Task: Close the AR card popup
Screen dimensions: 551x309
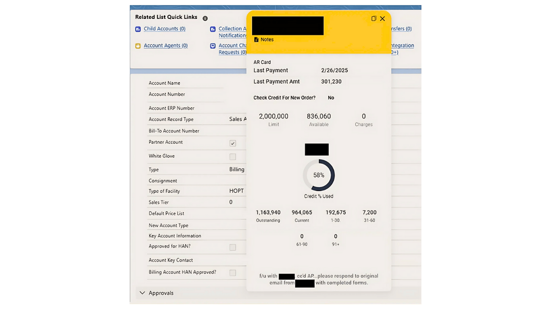Action: 382,19
